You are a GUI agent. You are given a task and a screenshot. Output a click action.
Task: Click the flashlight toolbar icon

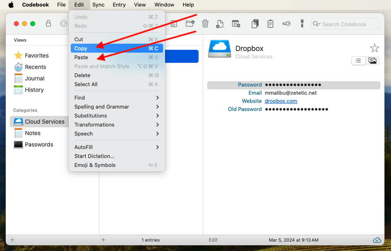pos(302,24)
